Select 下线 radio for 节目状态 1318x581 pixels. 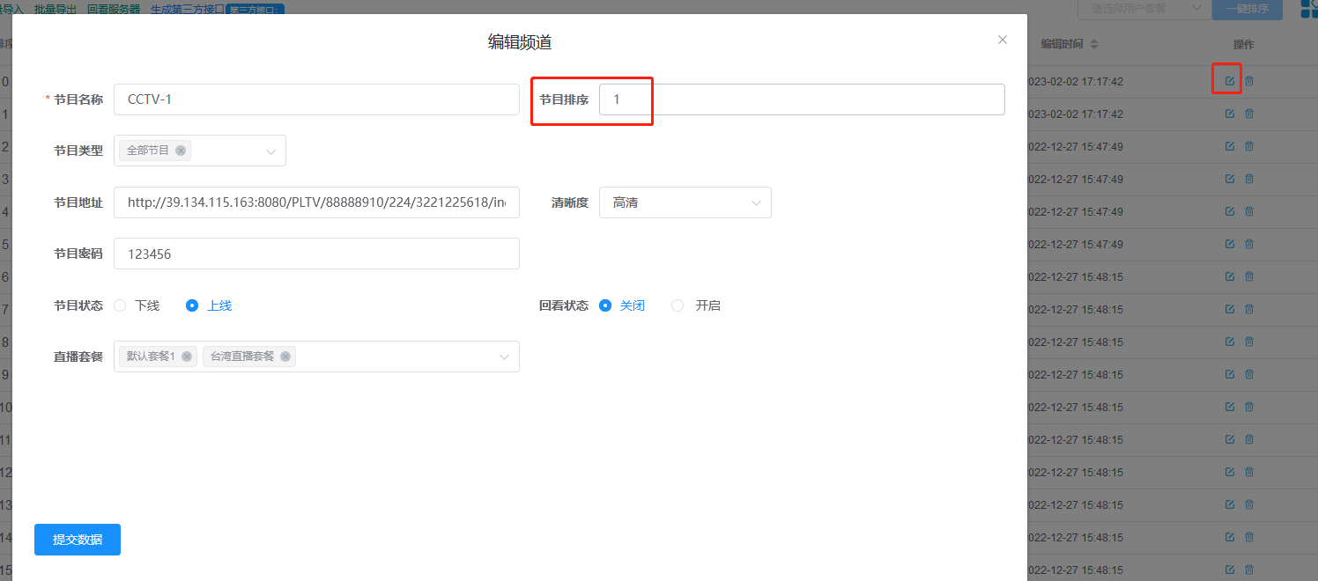(x=120, y=305)
